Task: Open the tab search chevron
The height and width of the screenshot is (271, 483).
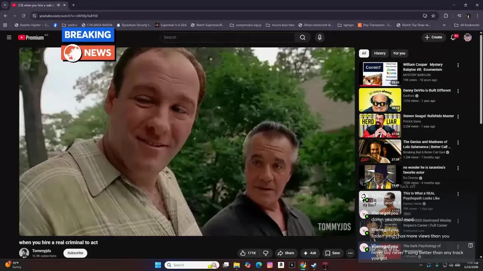Action: (x=5, y=5)
